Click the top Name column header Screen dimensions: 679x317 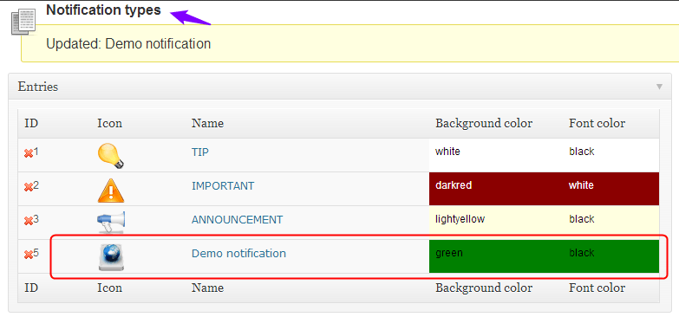tap(208, 123)
